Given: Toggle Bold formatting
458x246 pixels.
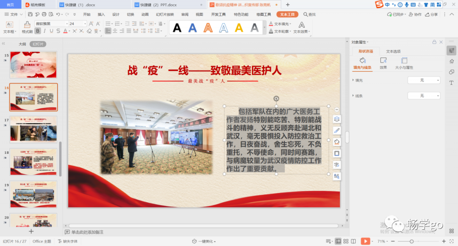Looking at the screenshot, I should tap(38, 31).
